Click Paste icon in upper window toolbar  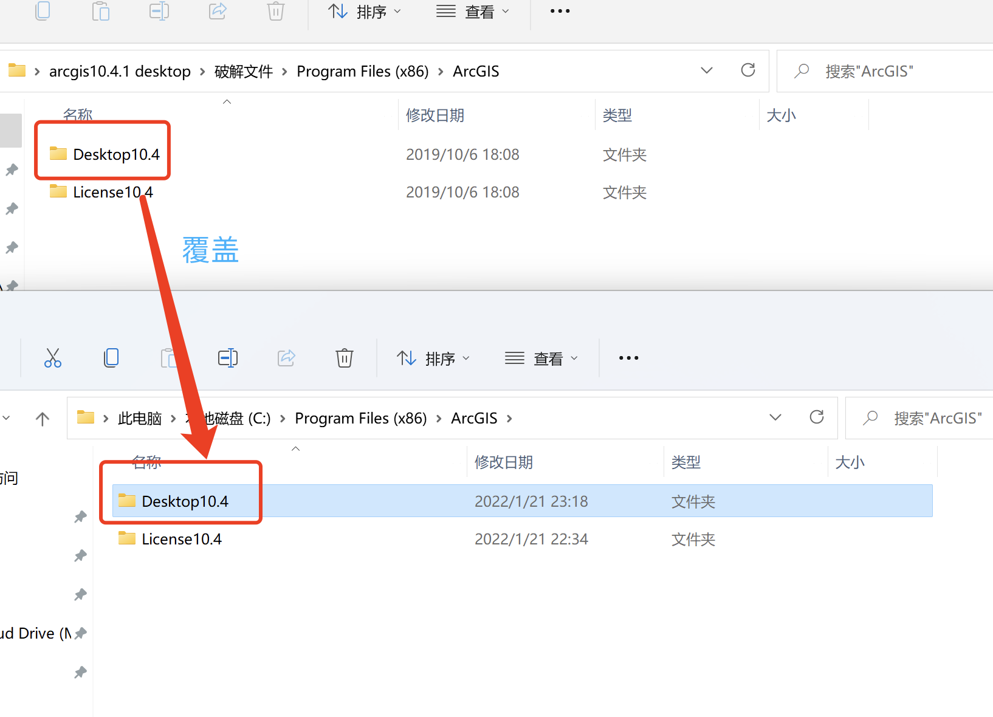point(101,11)
